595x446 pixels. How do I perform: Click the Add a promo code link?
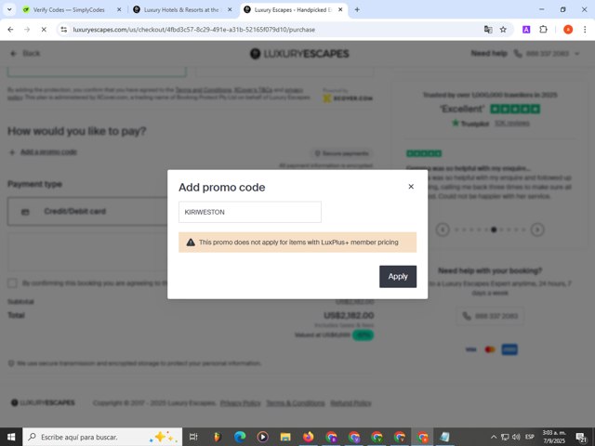(48, 152)
